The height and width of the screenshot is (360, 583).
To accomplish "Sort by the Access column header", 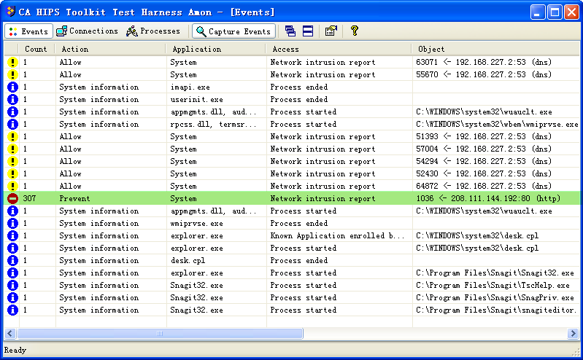I will point(339,49).
